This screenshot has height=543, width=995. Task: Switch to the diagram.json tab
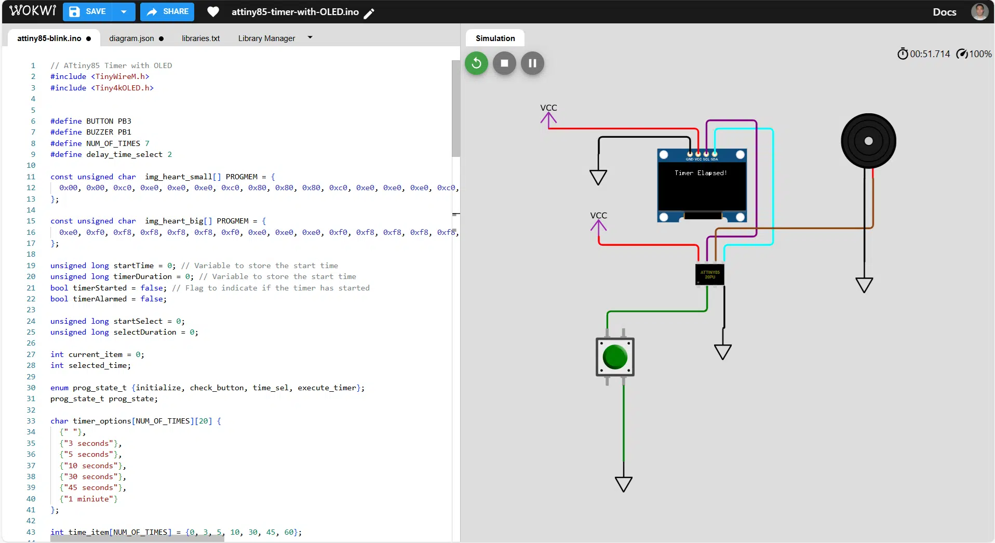coord(136,38)
